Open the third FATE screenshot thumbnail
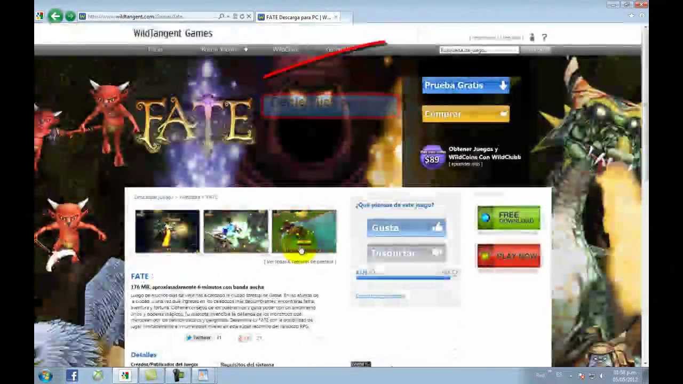Viewport: 683px width, 384px height. [x=304, y=231]
